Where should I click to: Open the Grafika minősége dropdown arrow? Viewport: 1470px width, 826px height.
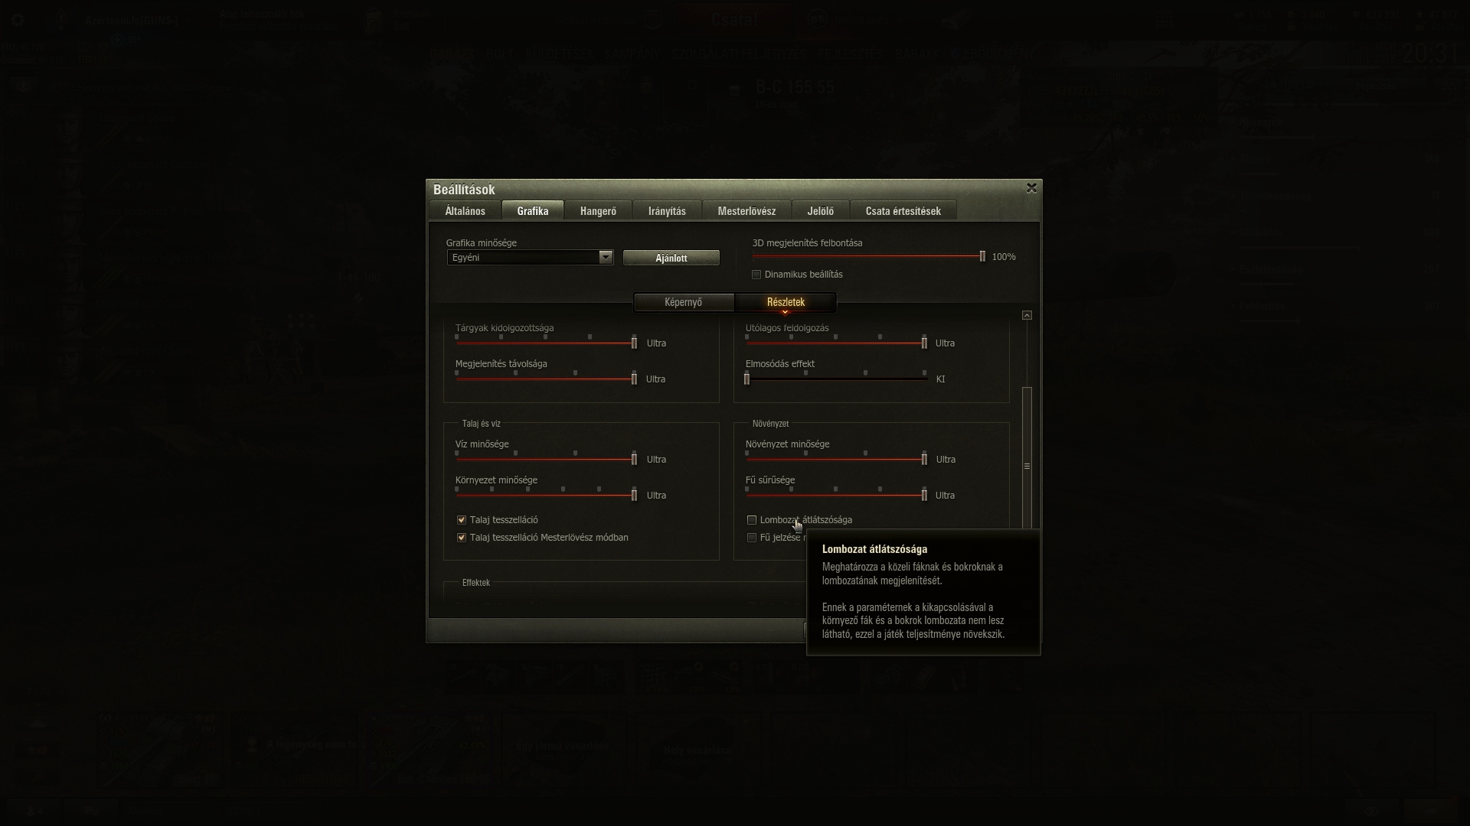606,258
